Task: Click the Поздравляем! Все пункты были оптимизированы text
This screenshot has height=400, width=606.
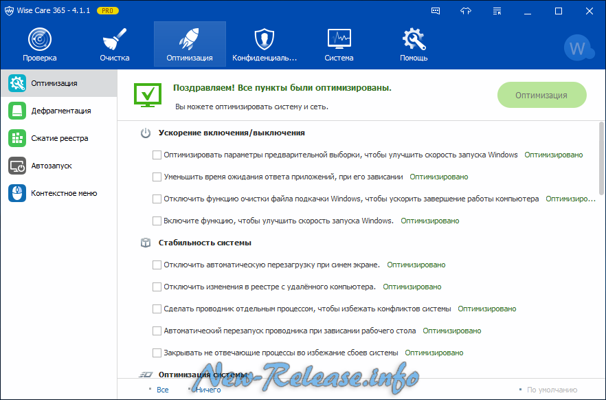Action: tap(282, 88)
